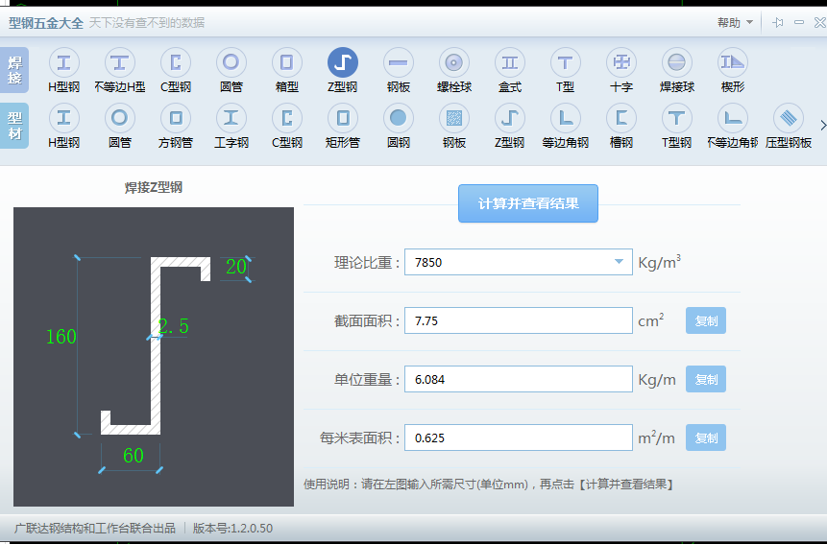The height and width of the screenshot is (544, 827).
Task: Select C型钢 icon in 型材 row
Action: pos(287,118)
